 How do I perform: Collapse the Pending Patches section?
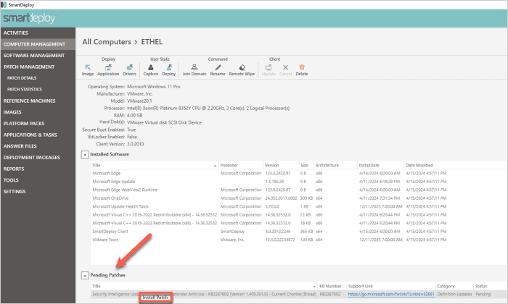(x=85, y=276)
